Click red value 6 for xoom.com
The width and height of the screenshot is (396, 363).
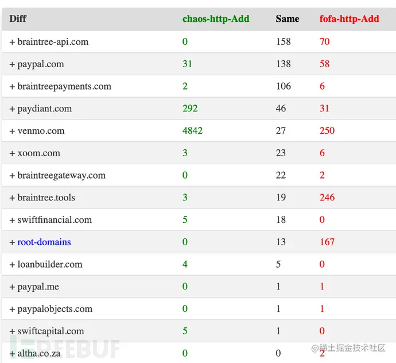(x=323, y=153)
